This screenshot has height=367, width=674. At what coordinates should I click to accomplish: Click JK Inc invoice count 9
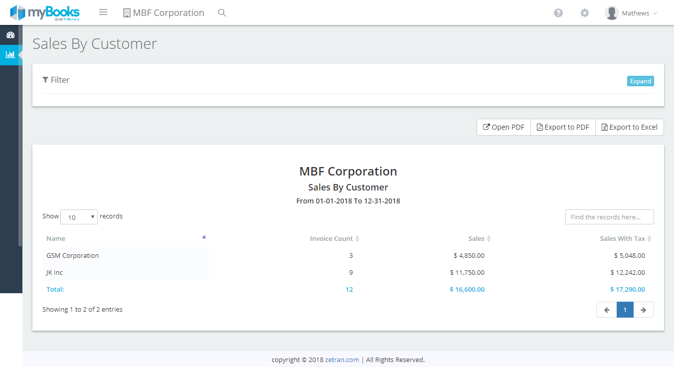pos(351,273)
